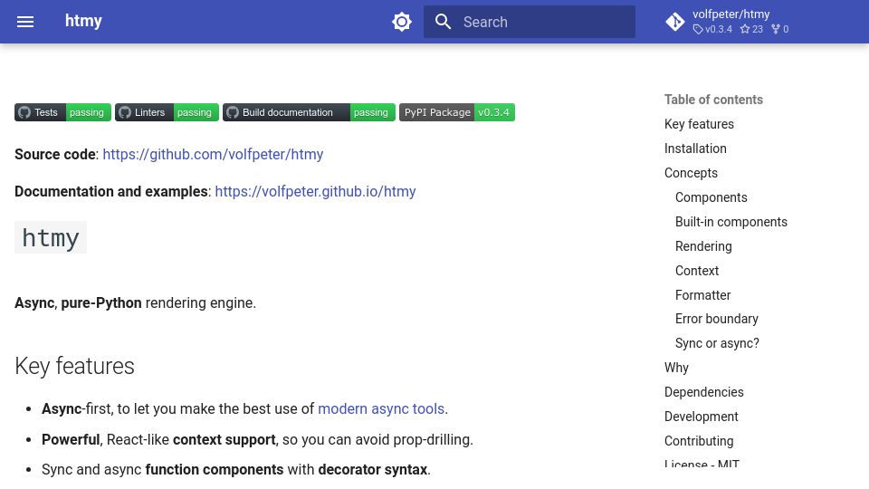Click the Tests passing badge

[62, 112]
